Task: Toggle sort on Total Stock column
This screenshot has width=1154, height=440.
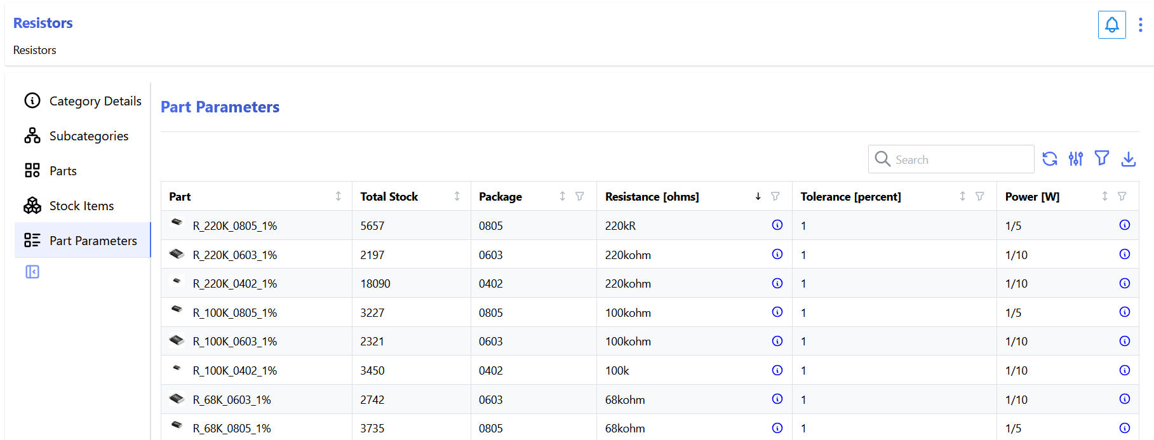Action: [x=457, y=196]
